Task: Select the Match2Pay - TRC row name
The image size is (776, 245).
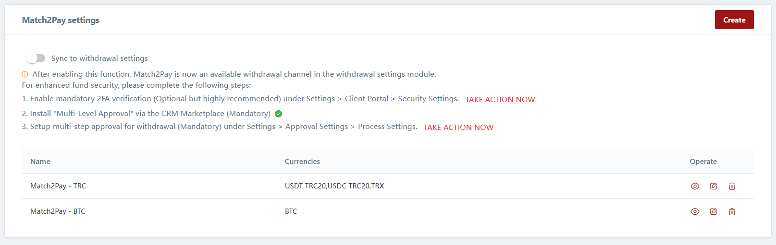Action: (58, 186)
